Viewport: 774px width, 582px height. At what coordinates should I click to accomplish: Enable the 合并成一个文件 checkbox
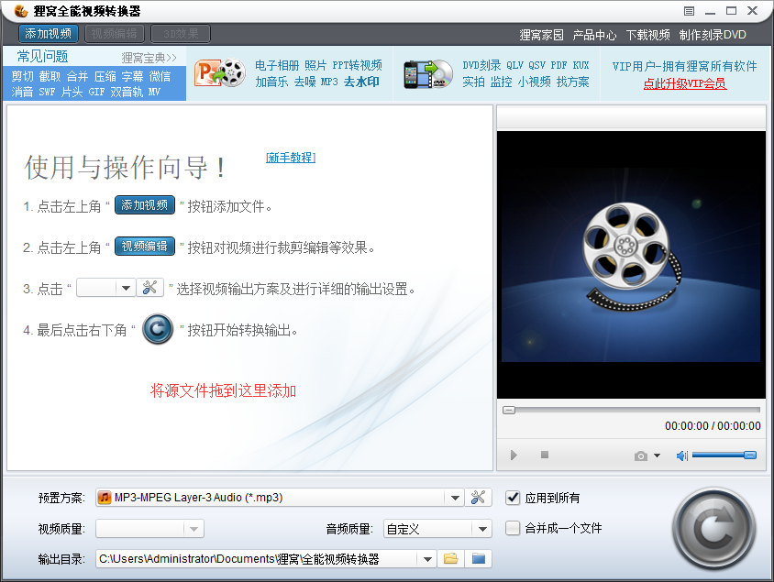click(x=514, y=528)
